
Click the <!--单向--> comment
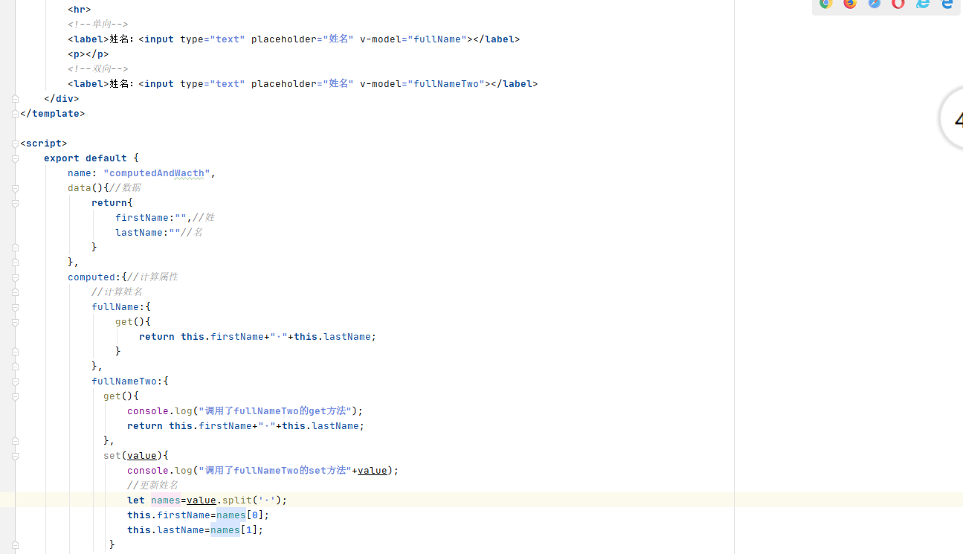[x=97, y=24]
